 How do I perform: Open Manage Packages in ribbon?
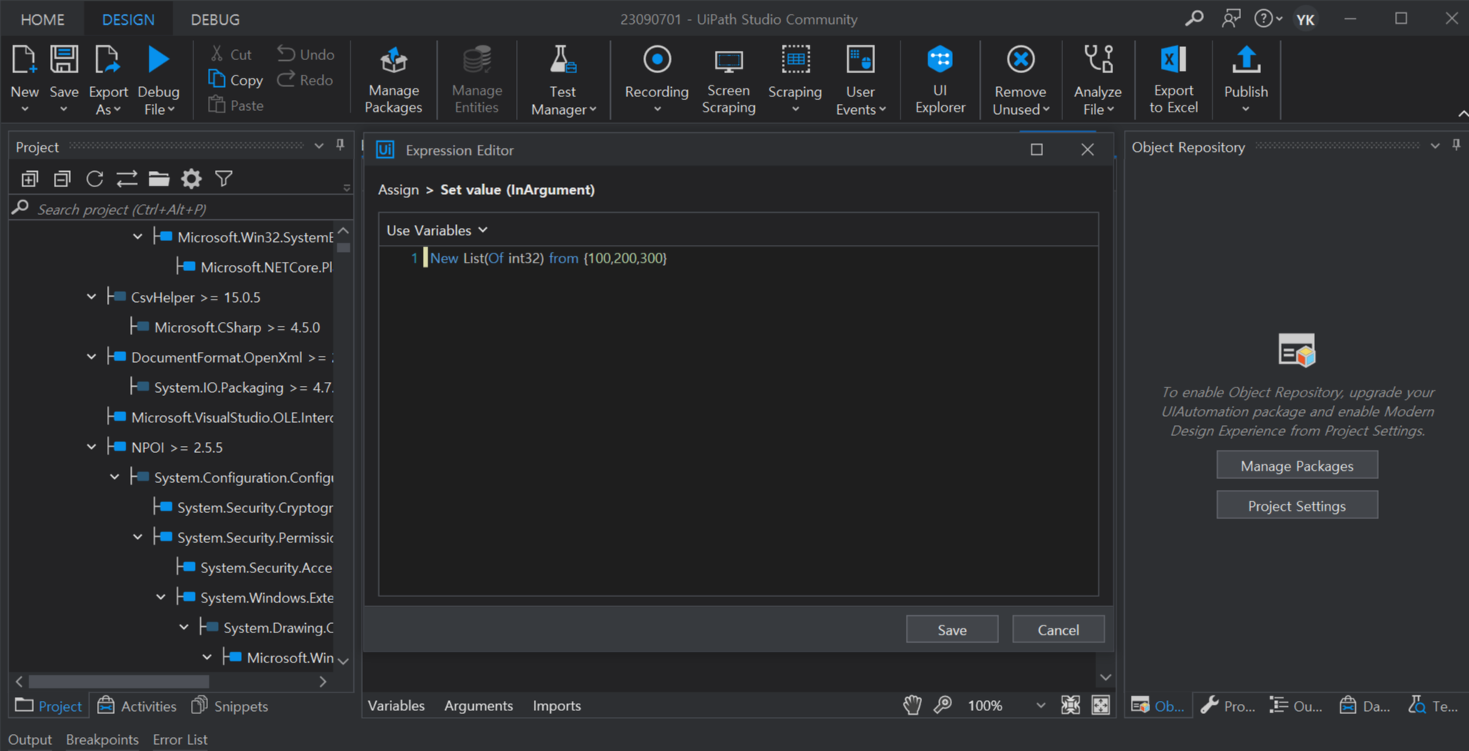coord(393,80)
